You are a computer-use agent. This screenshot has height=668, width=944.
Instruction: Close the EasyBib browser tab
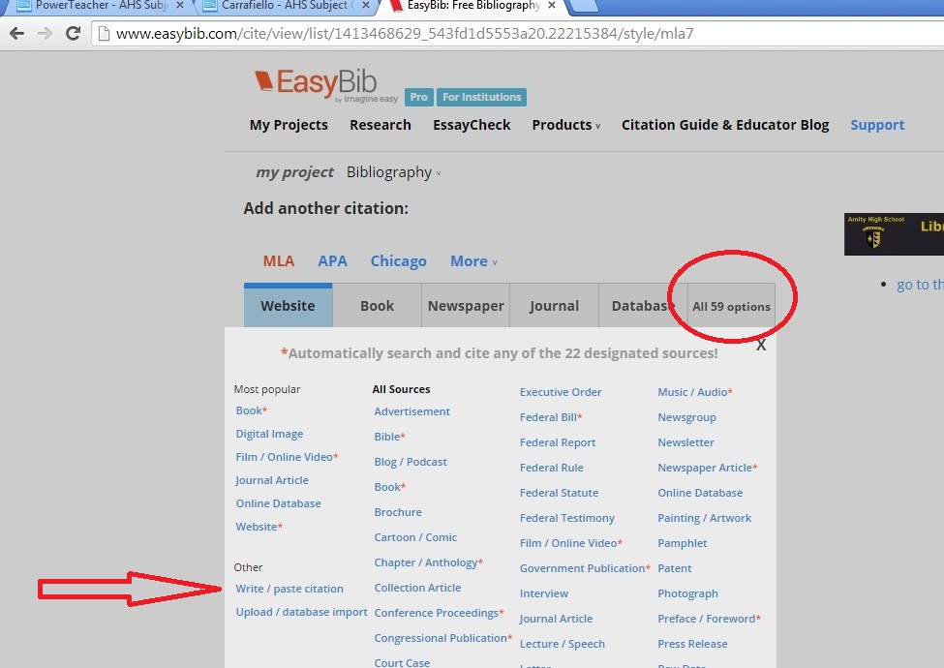tap(552, 6)
